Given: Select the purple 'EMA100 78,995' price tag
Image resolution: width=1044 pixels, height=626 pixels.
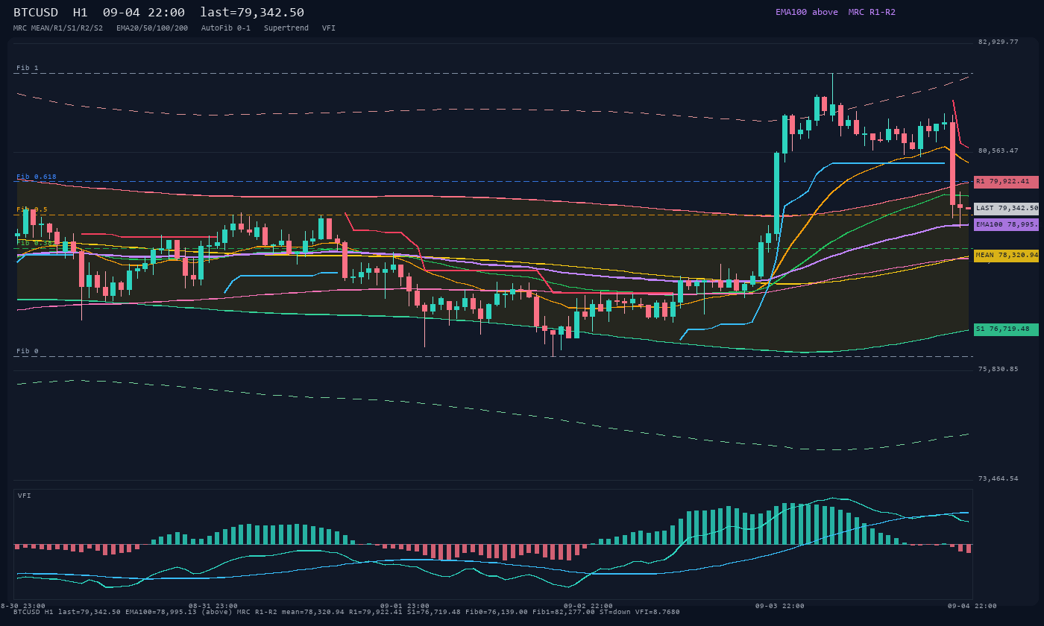Looking at the screenshot, I should point(1006,224).
